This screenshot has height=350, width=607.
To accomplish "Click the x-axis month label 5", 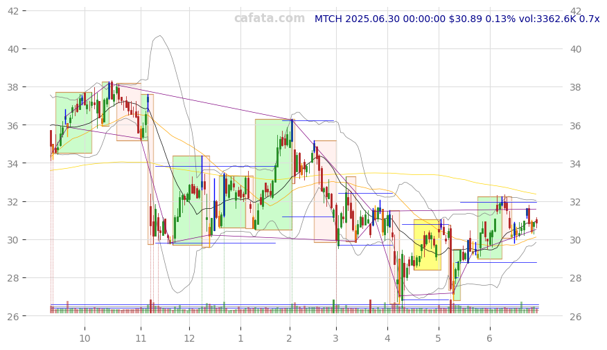I will tap(438, 339).
